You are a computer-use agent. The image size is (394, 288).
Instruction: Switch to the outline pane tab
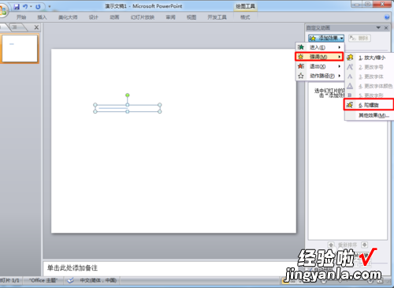point(16,27)
